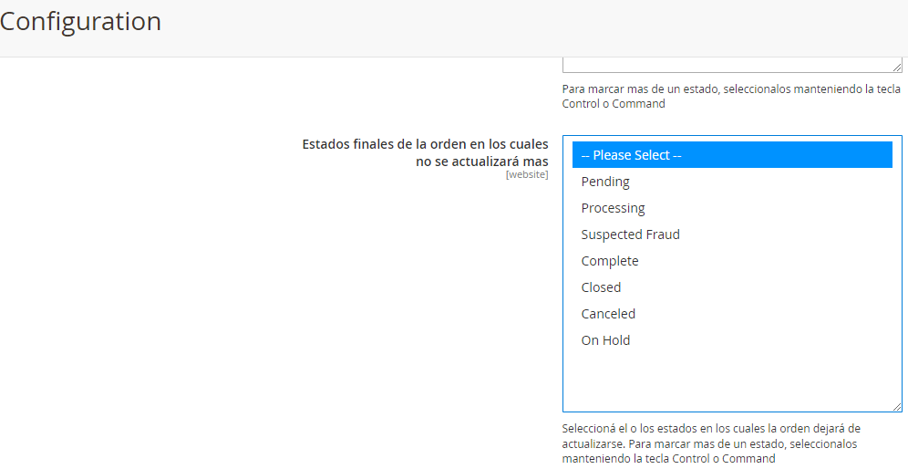Select the 'Processing' order state
The height and width of the screenshot is (469, 908).
click(613, 208)
